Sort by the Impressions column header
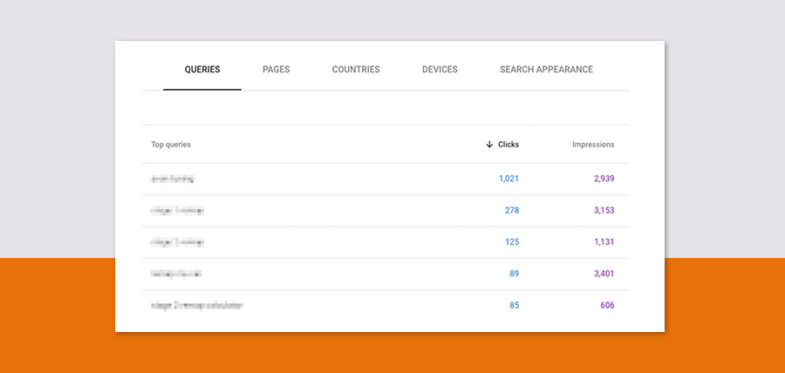Image resolution: width=785 pixels, height=373 pixels. (x=592, y=145)
